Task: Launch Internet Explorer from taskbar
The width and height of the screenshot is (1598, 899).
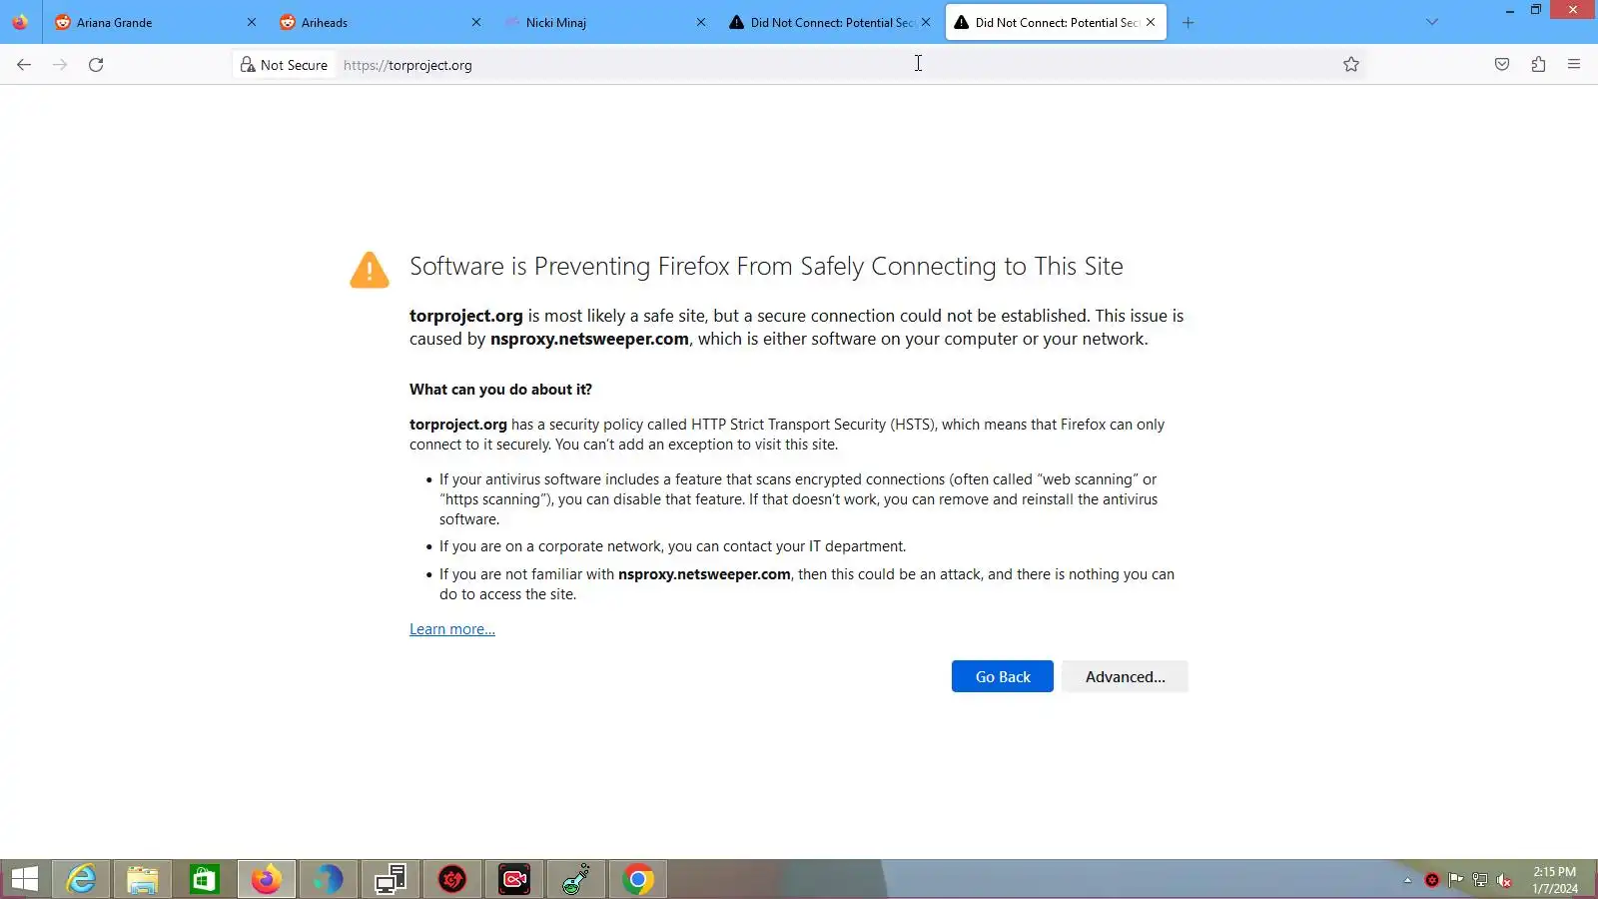Action: tap(81, 879)
